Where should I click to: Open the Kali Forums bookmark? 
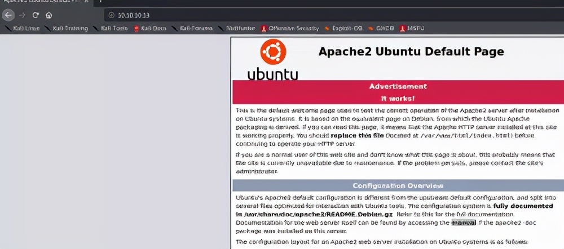pyautogui.click(x=192, y=28)
